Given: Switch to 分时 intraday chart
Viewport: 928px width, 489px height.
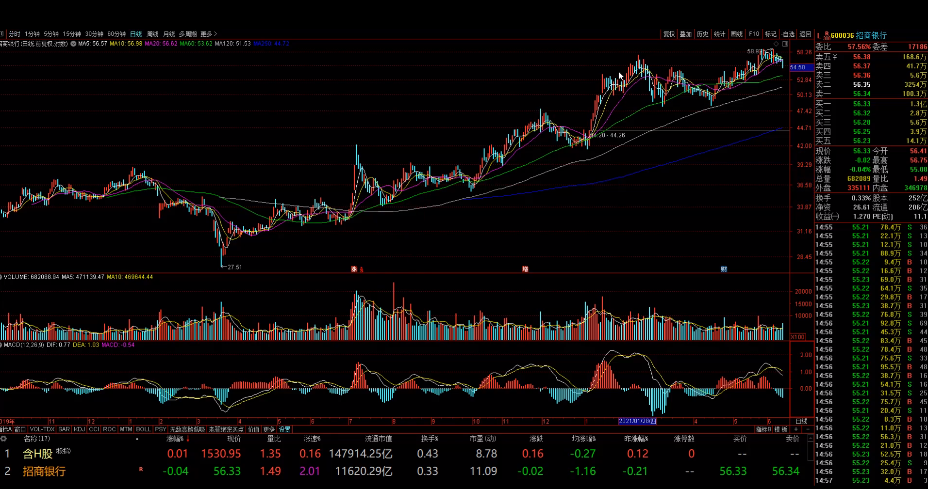Looking at the screenshot, I should click(15, 34).
